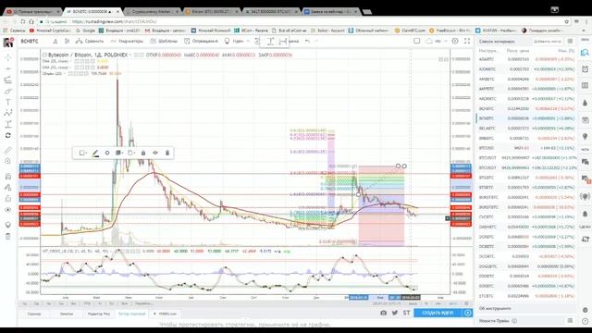Switch to the Bitcoin BTC browser tab
The image size is (592, 333).
pyautogui.click(x=211, y=12)
